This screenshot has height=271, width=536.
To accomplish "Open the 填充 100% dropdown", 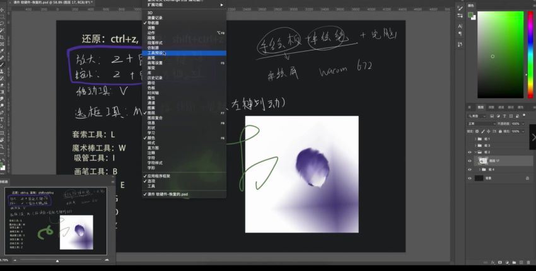I will pos(523,132).
